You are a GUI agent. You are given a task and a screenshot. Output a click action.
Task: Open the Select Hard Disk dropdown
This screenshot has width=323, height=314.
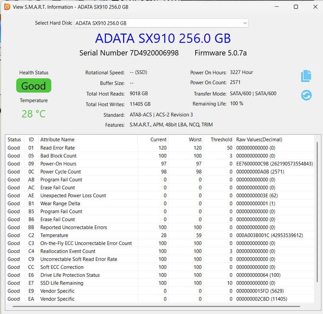click(161, 23)
